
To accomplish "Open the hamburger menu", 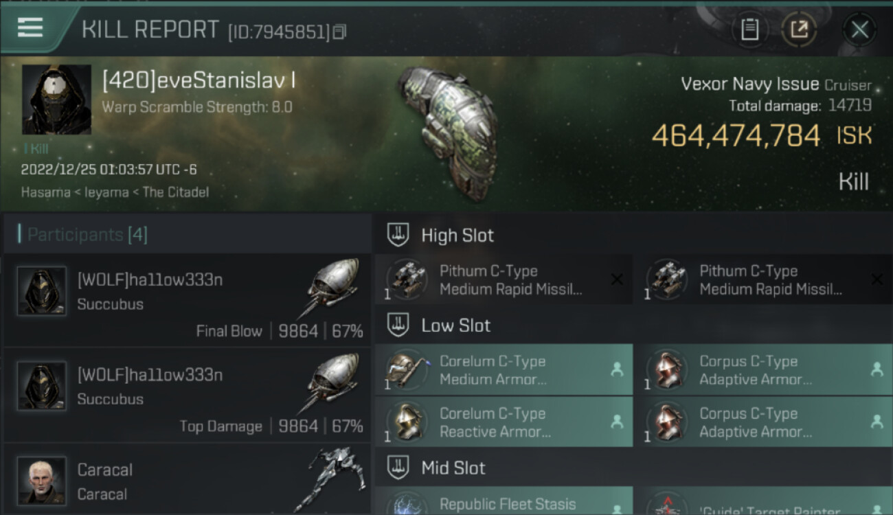I will tap(30, 27).
